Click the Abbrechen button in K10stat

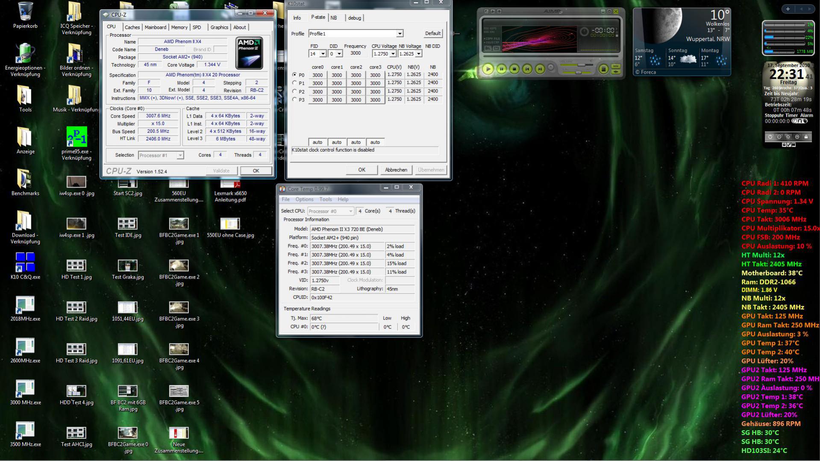396,170
